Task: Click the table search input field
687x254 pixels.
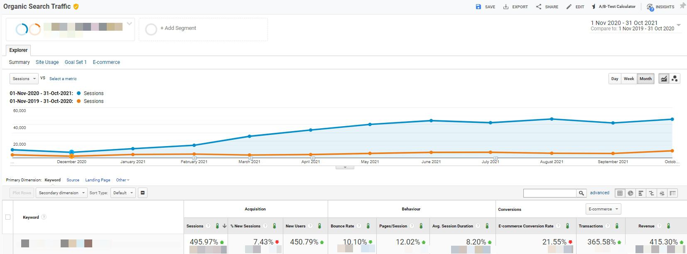Action: (550, 193)
